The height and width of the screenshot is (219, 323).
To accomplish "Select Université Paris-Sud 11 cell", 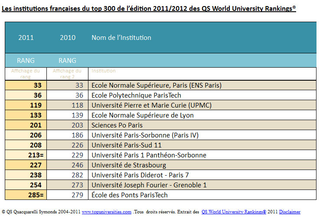I will click(202, 145).
